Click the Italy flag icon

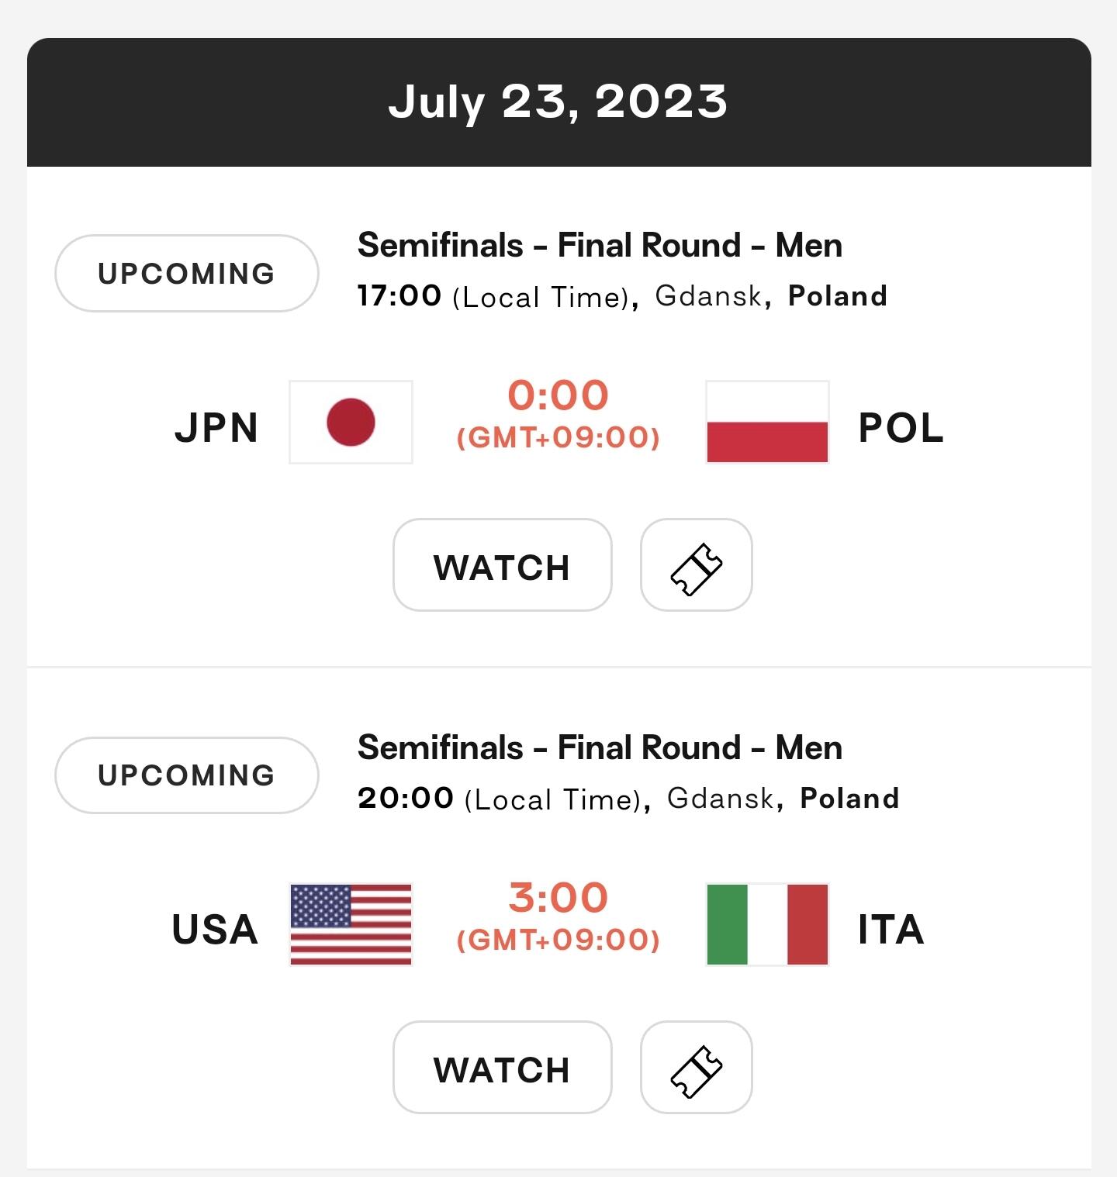767,924
